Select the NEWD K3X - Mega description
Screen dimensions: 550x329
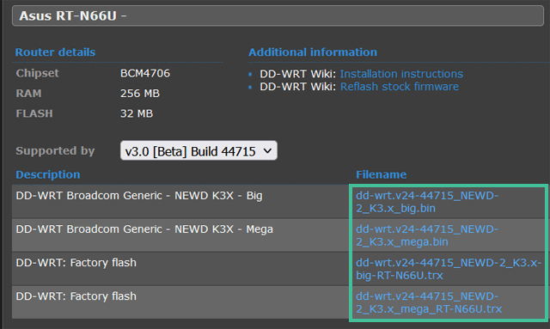[144, 229]
